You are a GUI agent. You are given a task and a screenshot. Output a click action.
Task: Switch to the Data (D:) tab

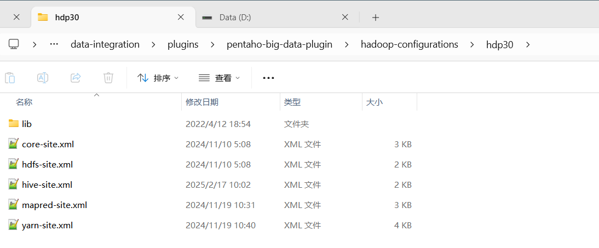click(x=275, y=17)
